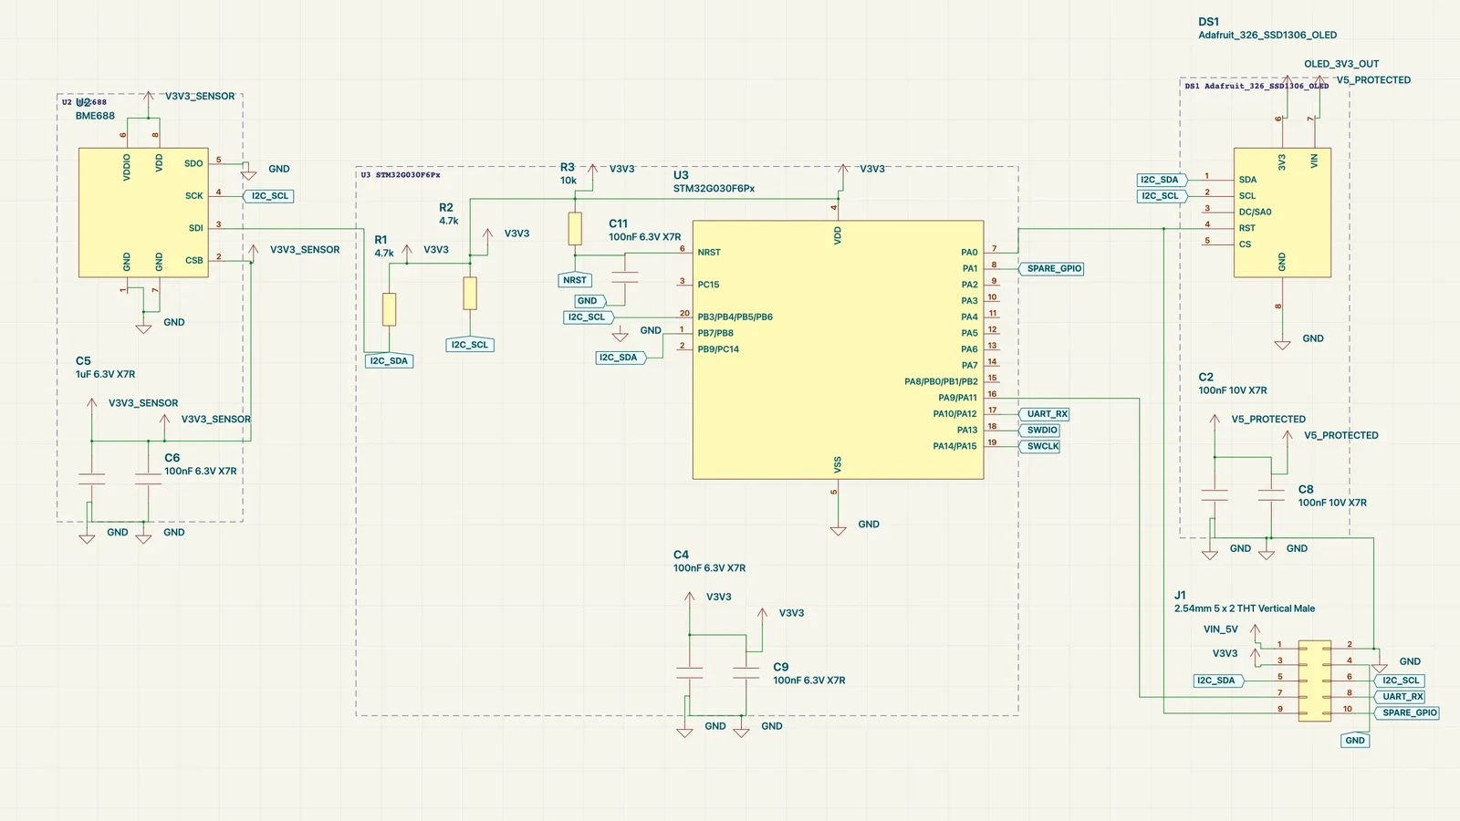Select the DS1 OLED display symbol body
The height and width of the screenshot is (821, 1460).
pyautogui.click(x=1282, y=213)
